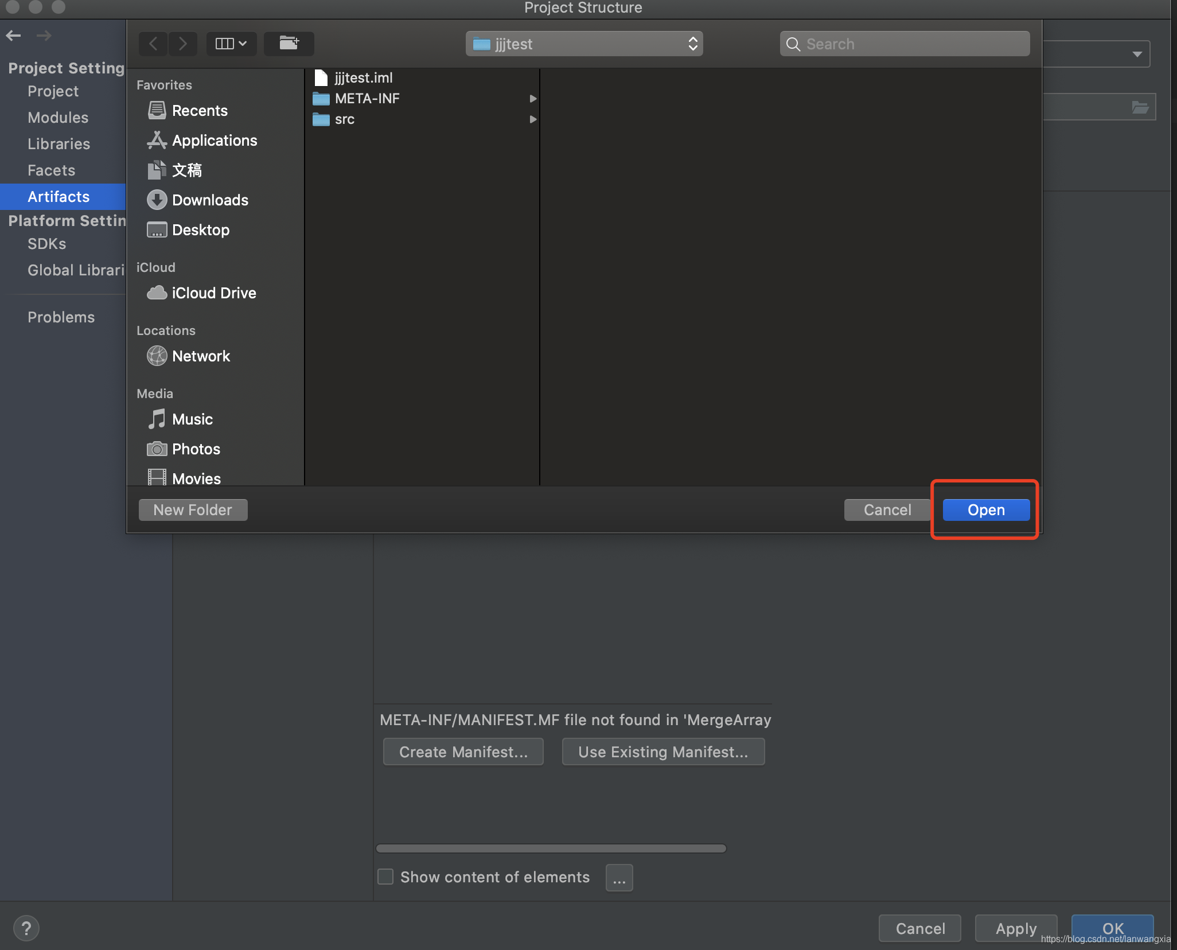Click the new folder icon in toolbar

click(x=289, y=44)
